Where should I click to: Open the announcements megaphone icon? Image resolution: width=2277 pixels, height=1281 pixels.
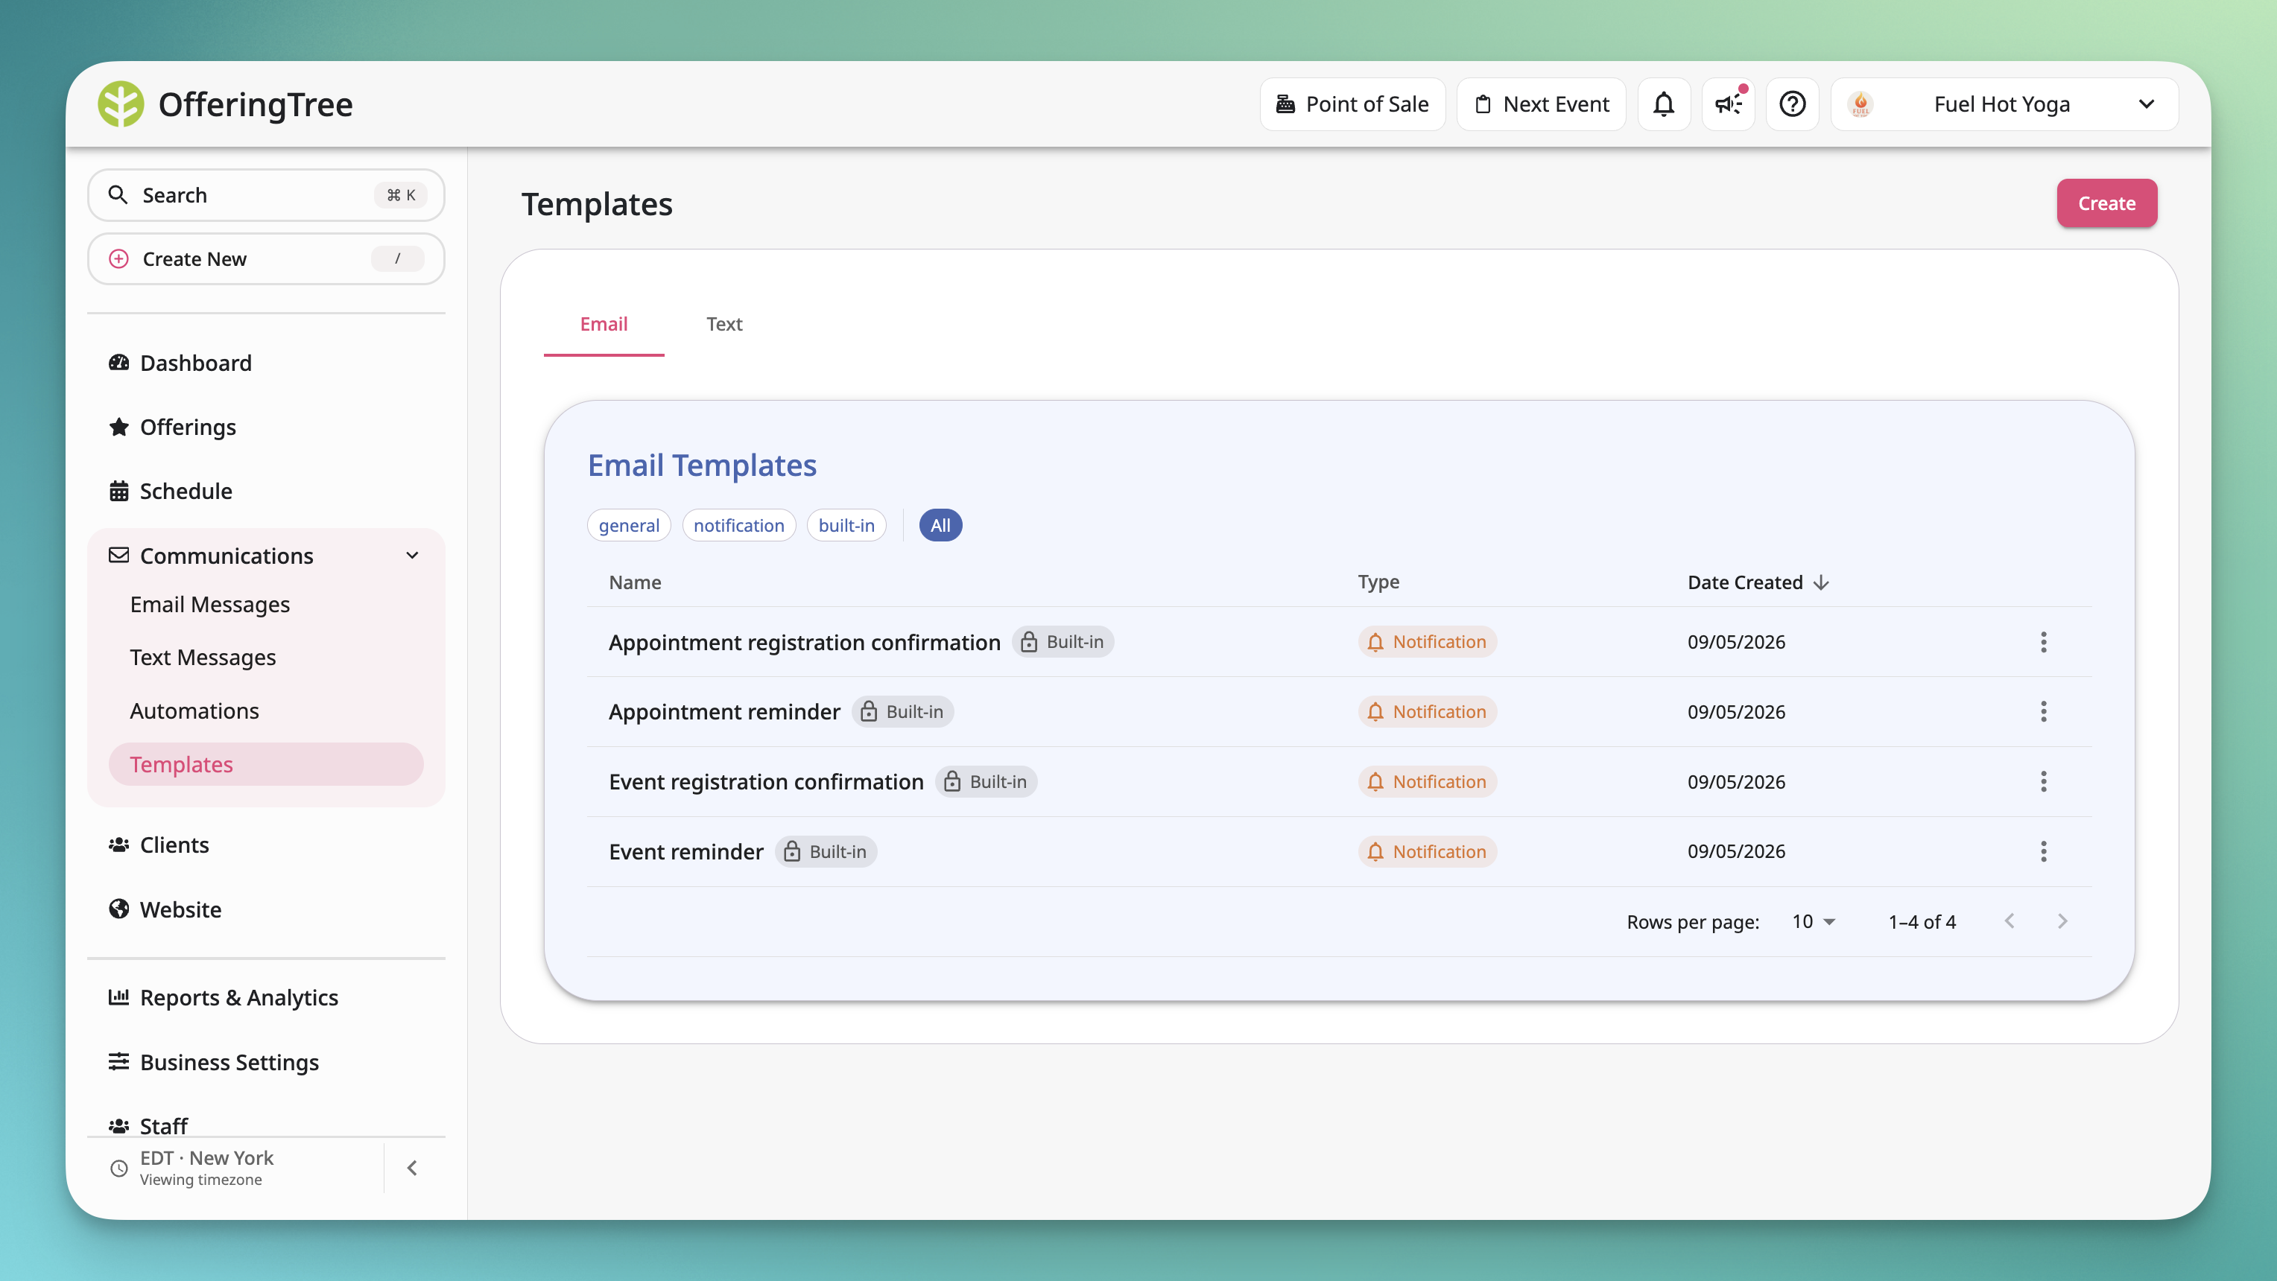(x=1728, y=104)
